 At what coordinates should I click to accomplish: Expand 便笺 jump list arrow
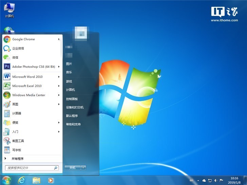point(59,123)
